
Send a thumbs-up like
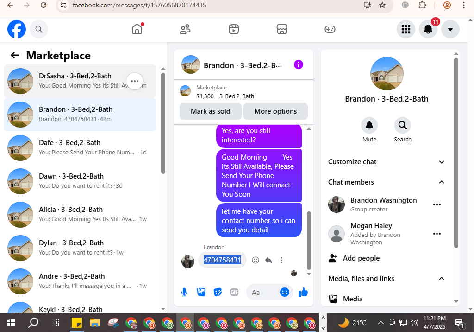coord(303,292)
